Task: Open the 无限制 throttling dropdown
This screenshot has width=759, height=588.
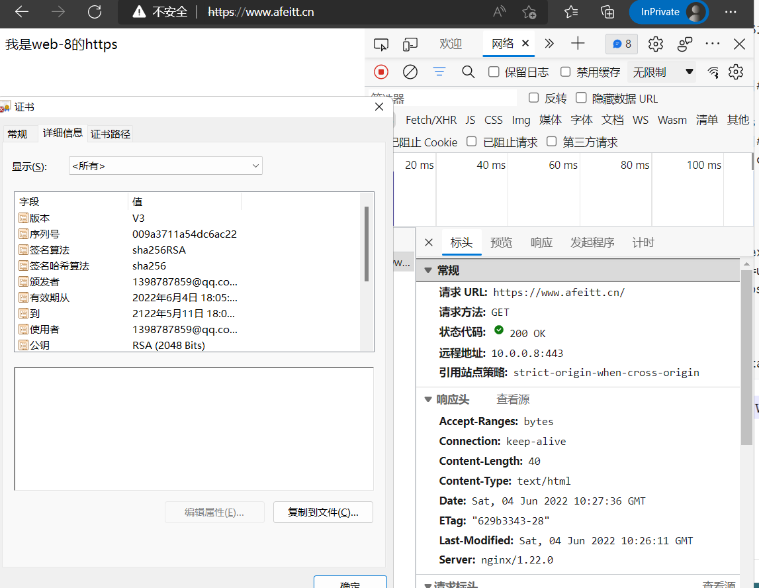Action: click(662, 72)
